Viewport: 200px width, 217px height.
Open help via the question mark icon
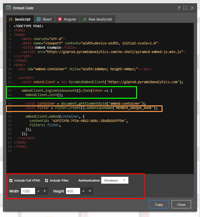click(179, 8)
